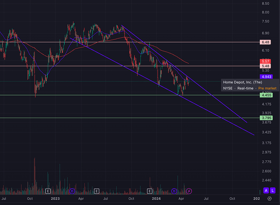
Task: Click the earnings marker just before 2023
Action: point(48,191)
